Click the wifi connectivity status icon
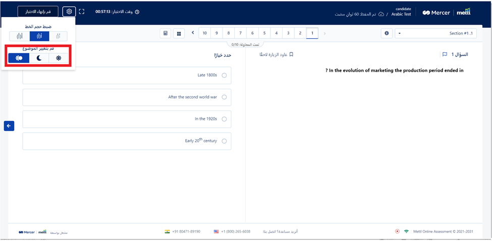This screenshot has height=241, width=492. point(406,231)
